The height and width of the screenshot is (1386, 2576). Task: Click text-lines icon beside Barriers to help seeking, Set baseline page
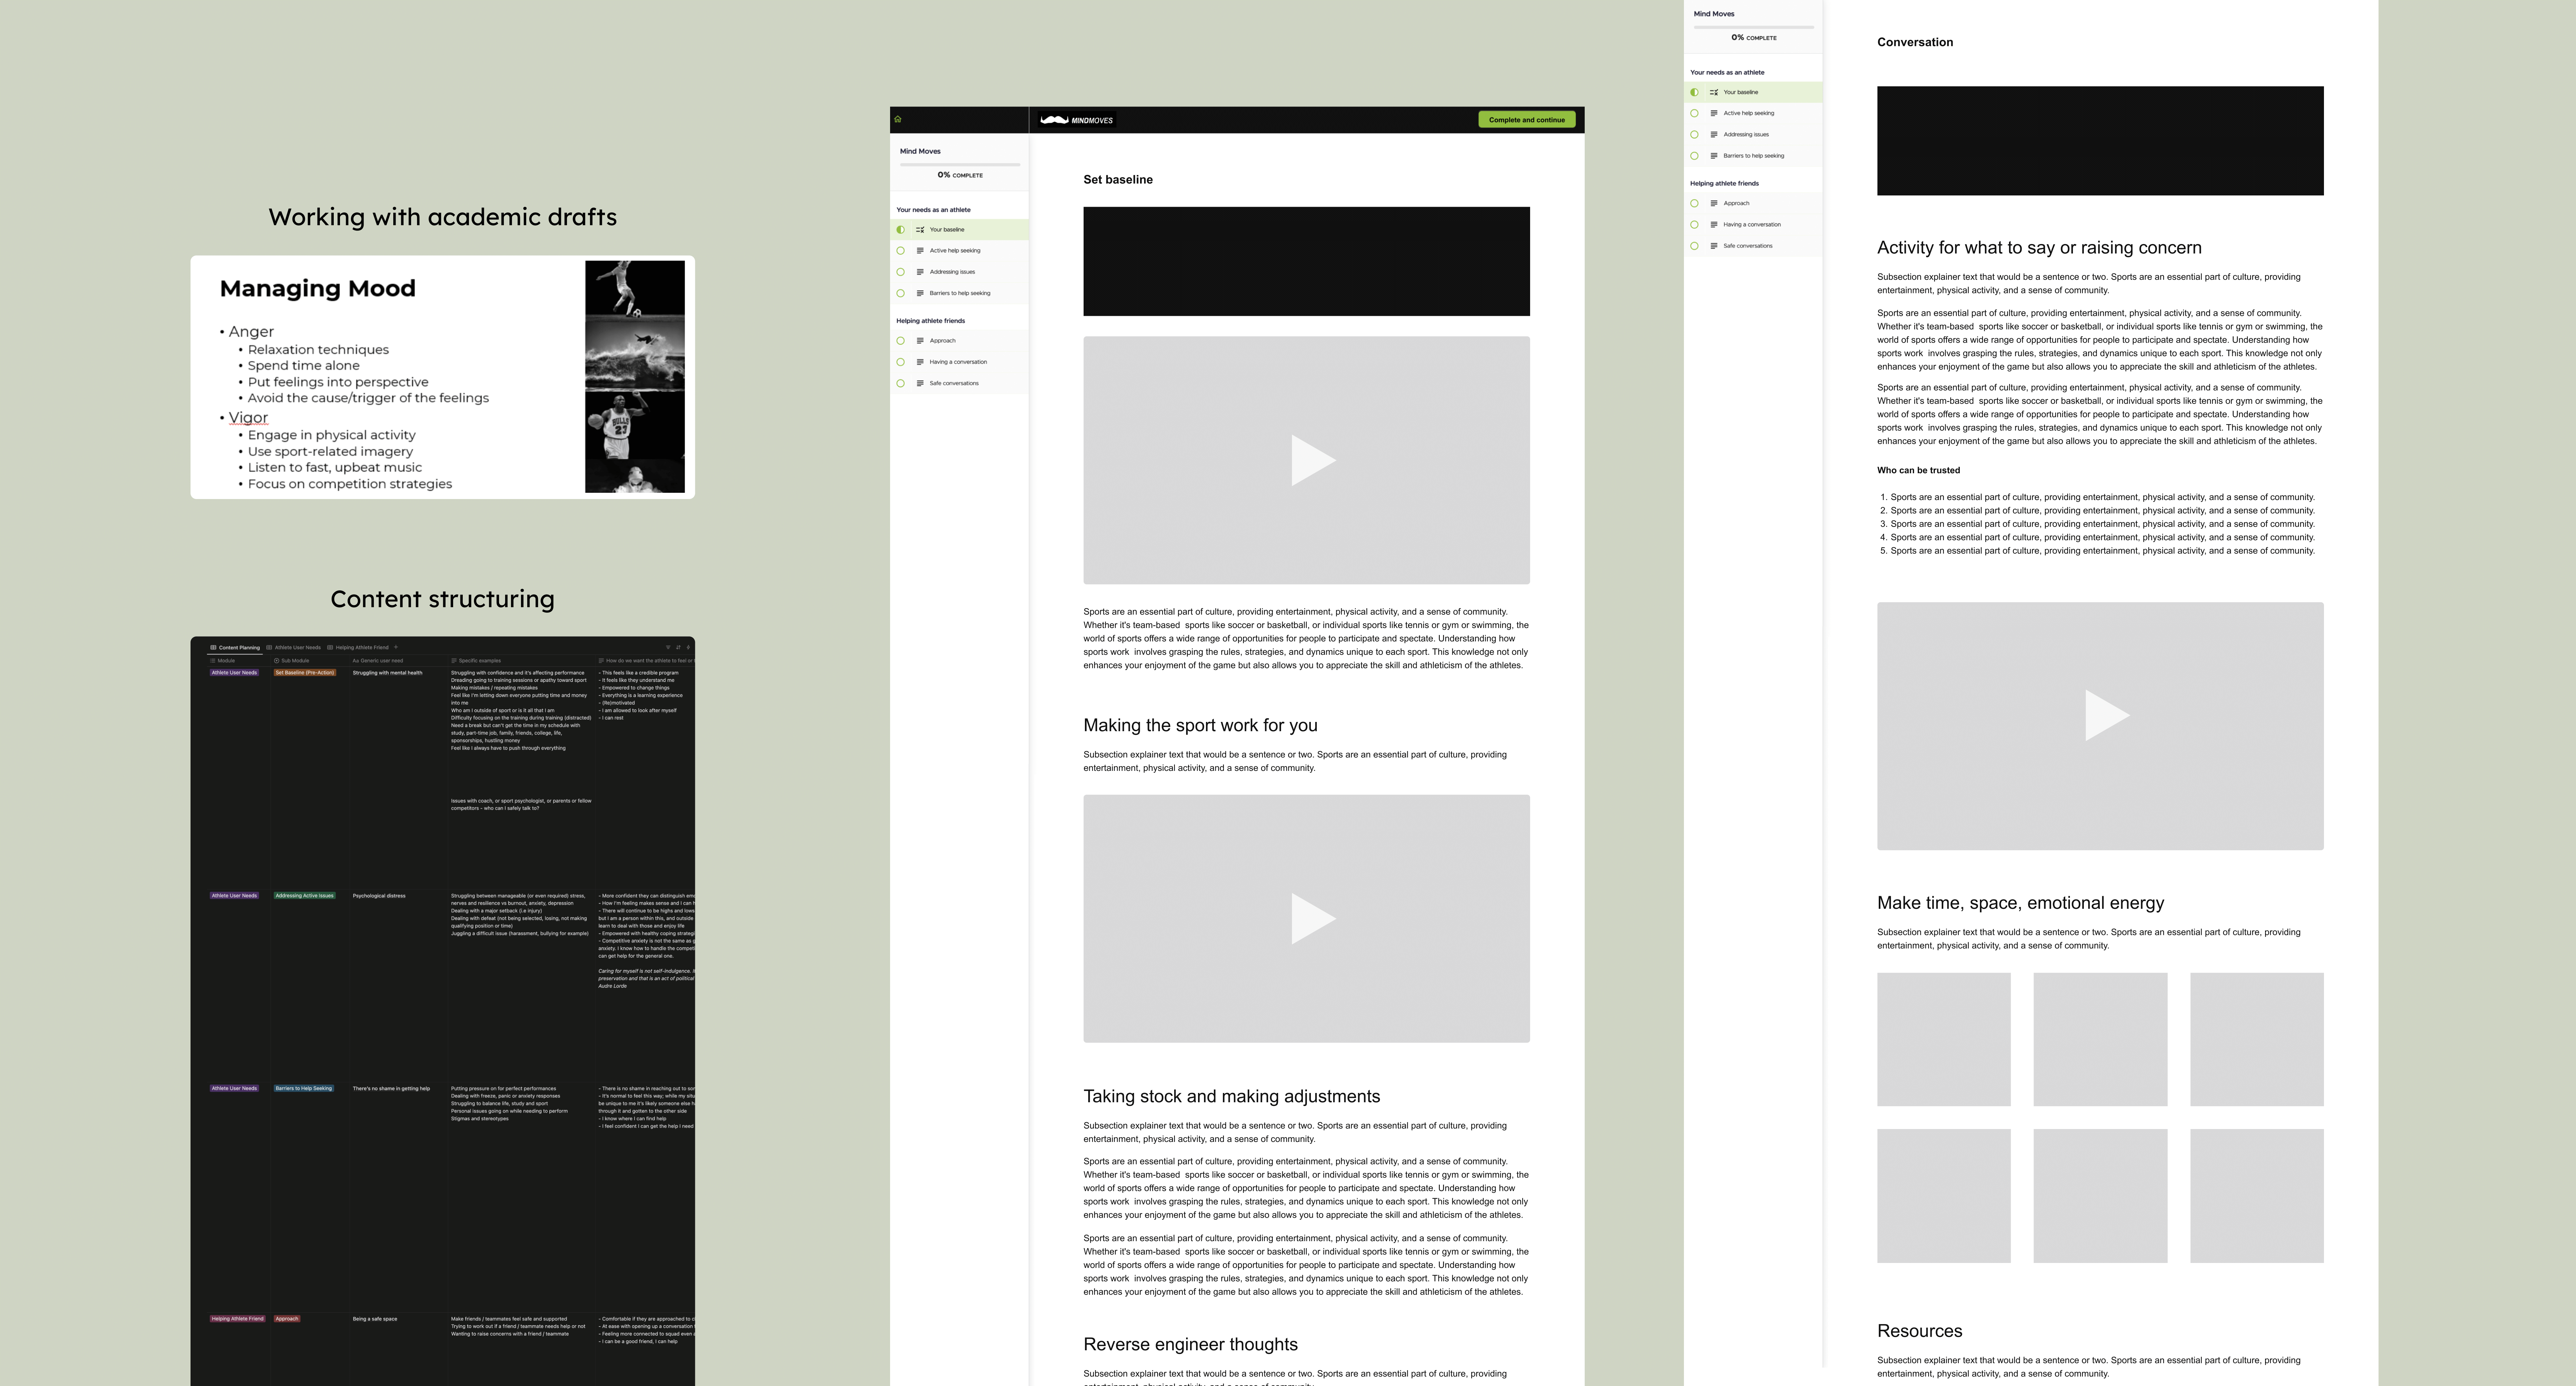click(920, 293)
